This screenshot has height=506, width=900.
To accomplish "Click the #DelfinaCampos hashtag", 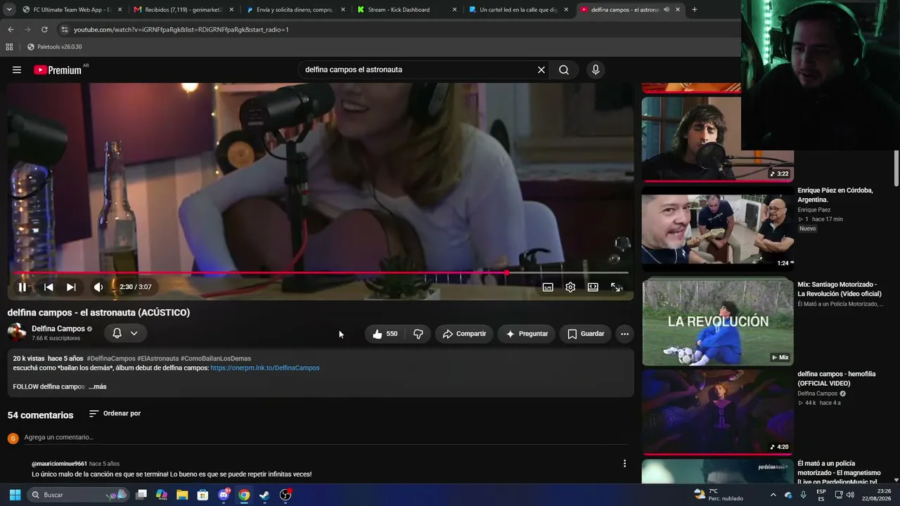I will pyautogui.click(x=110, y=358).
